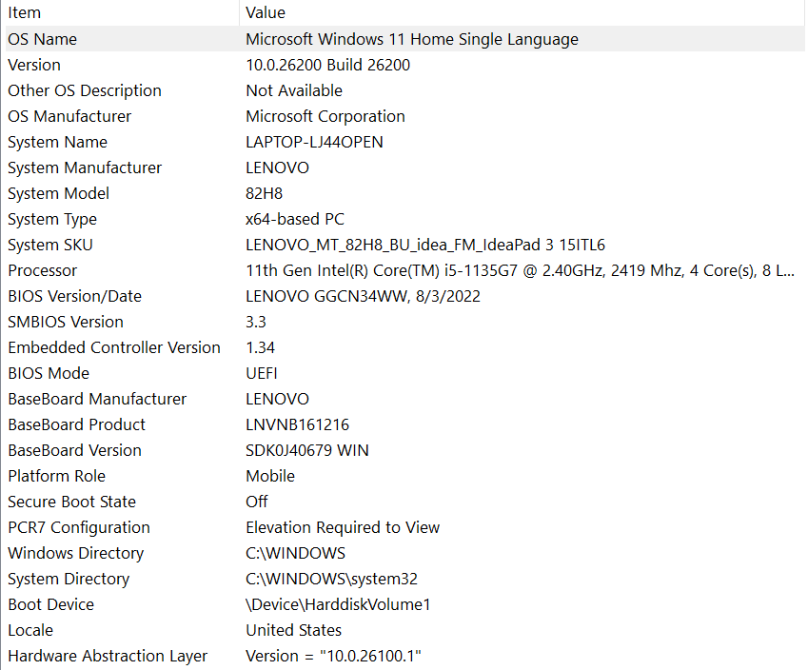Select the BIOS Mode row label
808x670 pixels.
[49, 374]
